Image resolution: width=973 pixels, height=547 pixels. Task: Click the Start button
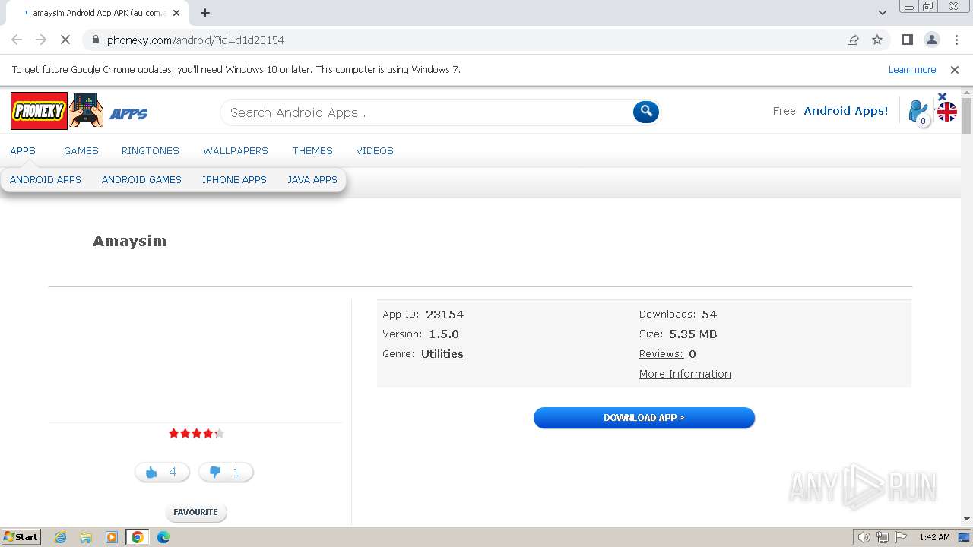tap(21, 537)
